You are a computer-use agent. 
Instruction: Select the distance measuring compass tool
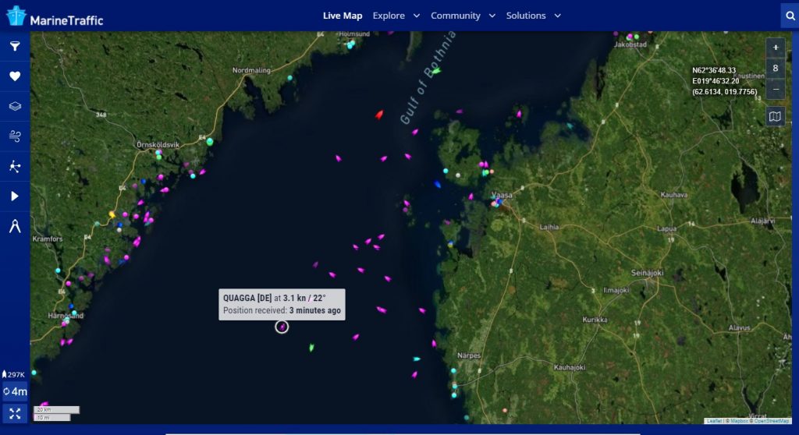click(x=15, y=226)
